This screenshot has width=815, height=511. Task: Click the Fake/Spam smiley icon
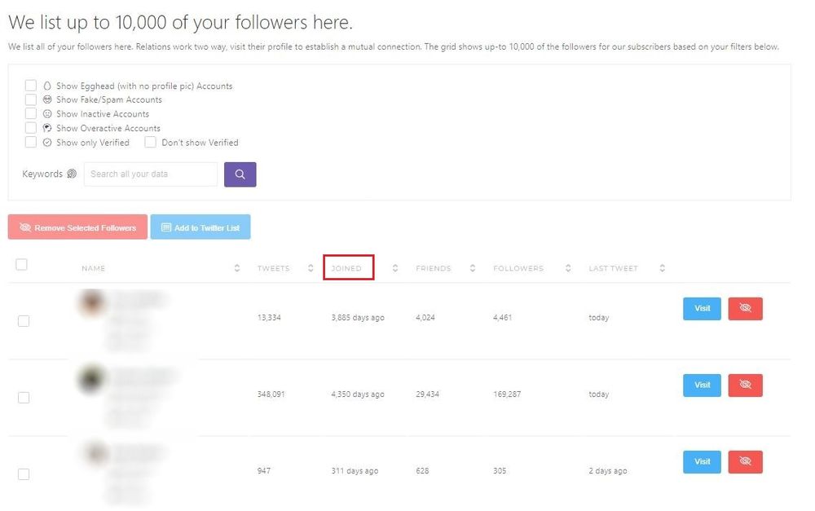pyautogui.click(x=47, y=99)
